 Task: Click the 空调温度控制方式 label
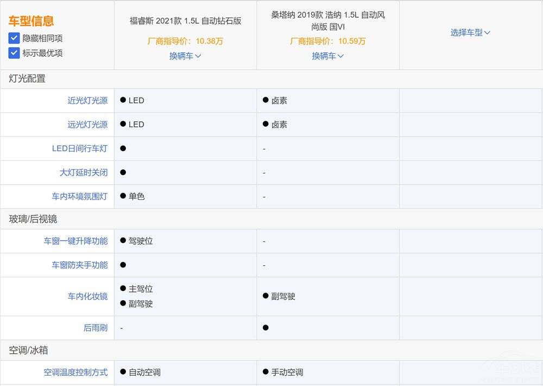point(76,372)
